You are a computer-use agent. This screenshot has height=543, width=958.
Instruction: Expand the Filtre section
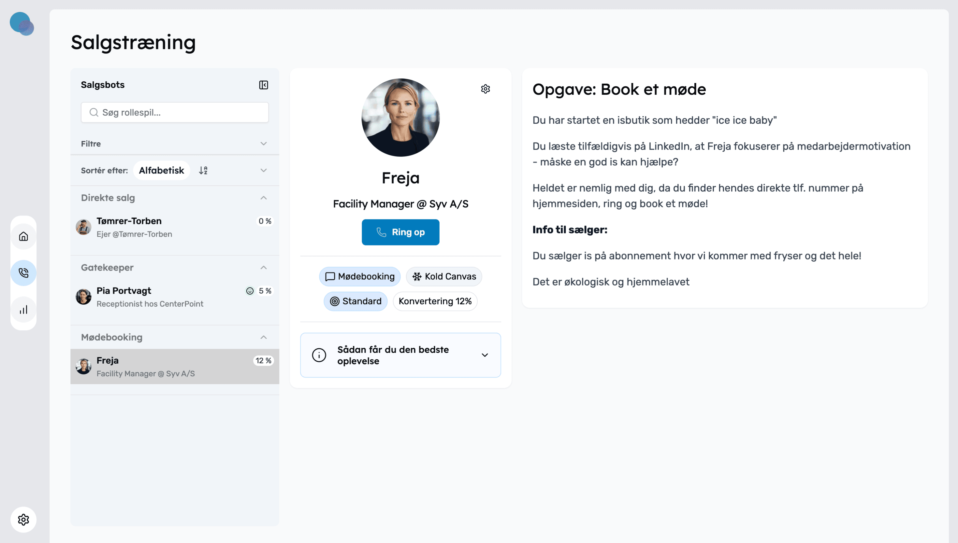point(175,144)
